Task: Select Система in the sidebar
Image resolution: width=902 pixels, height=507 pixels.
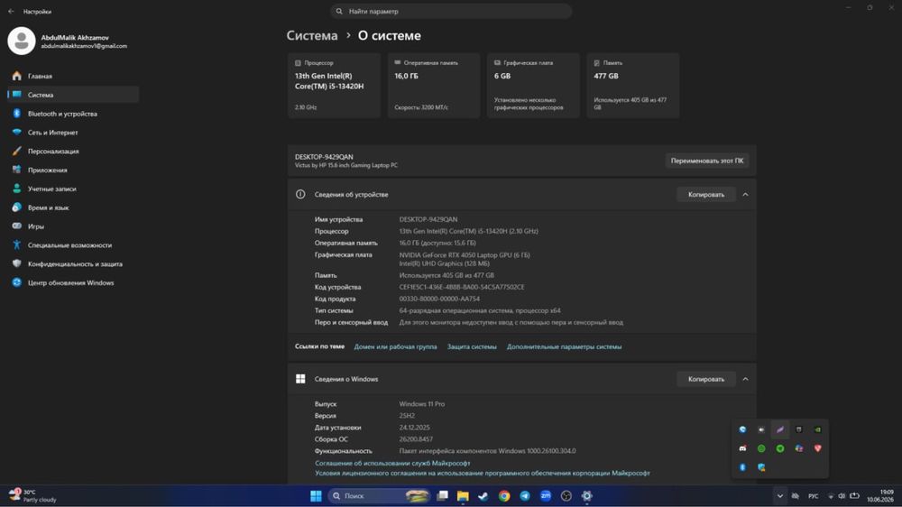Action: 73,95
